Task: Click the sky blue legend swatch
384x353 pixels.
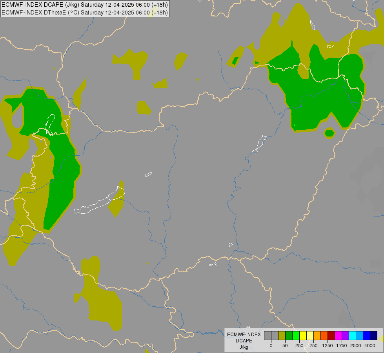Action: click(x=360, y=335)
